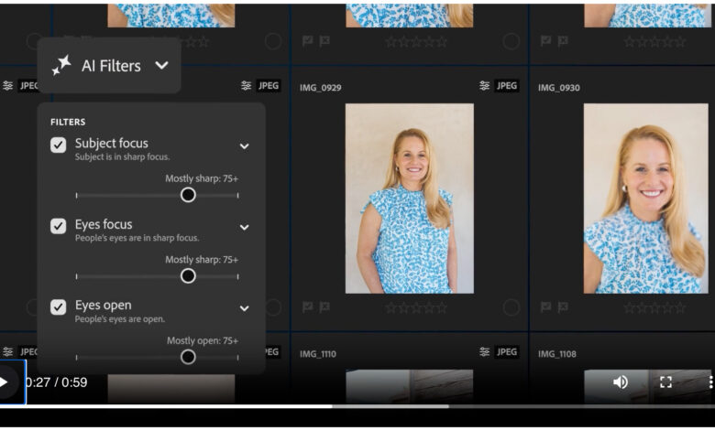Give IMG_0929 a five-star rating

pyautogui.click(x=441, y=308)
